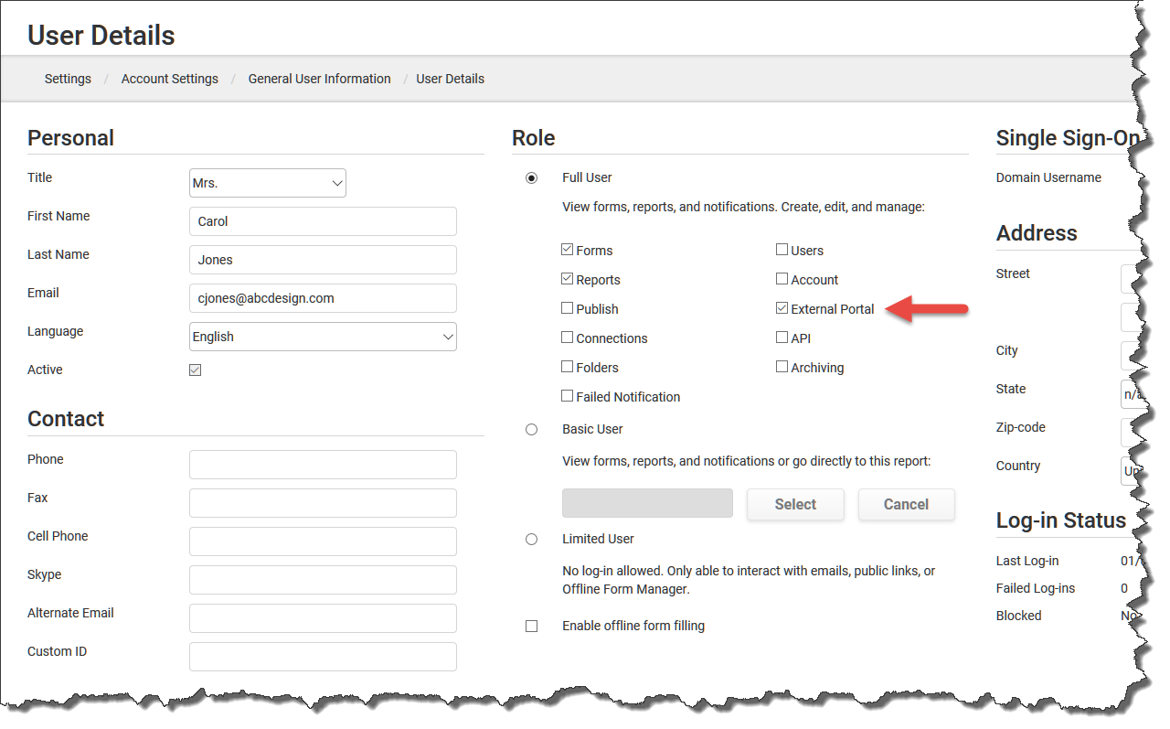Click the Email field with cjones@abcdesign.com

point(323,298)
